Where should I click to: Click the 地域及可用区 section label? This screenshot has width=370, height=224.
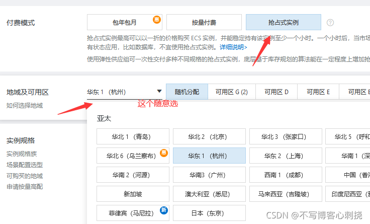[27, 92]
